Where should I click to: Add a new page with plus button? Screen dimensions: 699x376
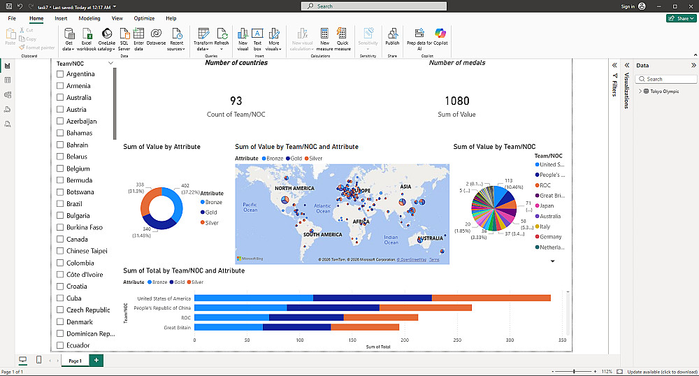point(96,360)
